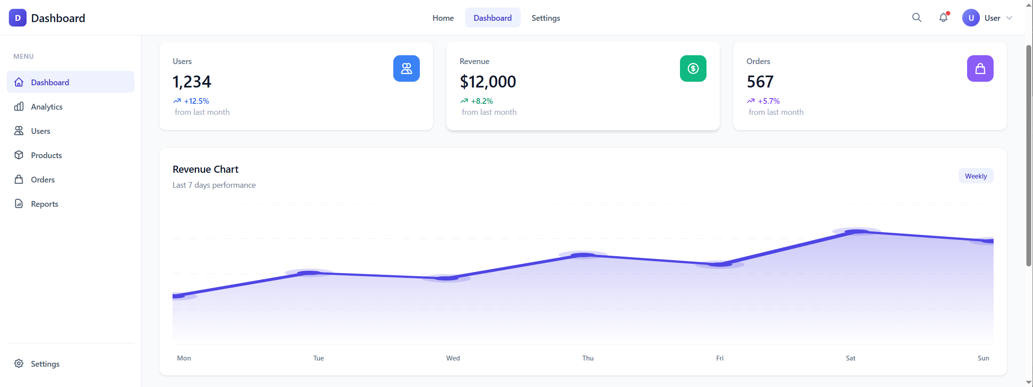The image size is (1033, 387).
Task: Go to Home in the top navigation
Action: (443, 18)
